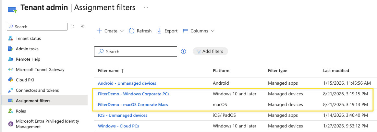Image resolution: width=377 pixels, height=132 pixels.
Task: Open FilterDemo - Windows Corporate PCs filter
Action: [x=134, y=94]
